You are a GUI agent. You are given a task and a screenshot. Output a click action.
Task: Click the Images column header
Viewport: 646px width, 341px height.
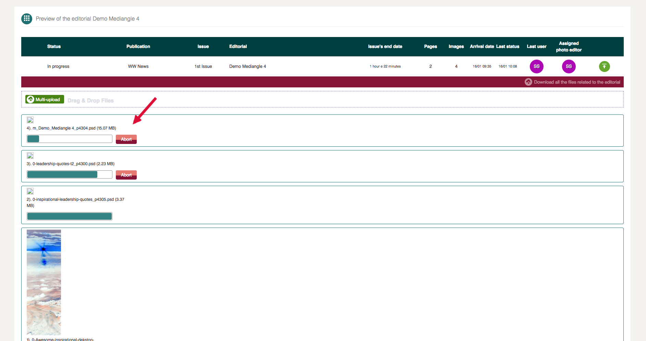click(456, 47)
